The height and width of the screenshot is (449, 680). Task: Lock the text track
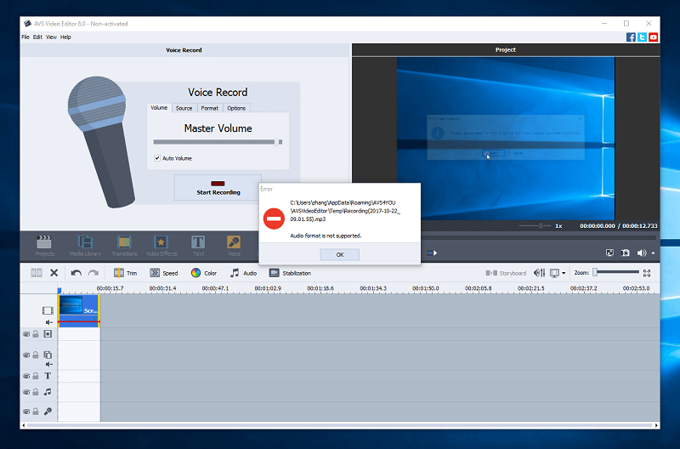pos(36,376)
